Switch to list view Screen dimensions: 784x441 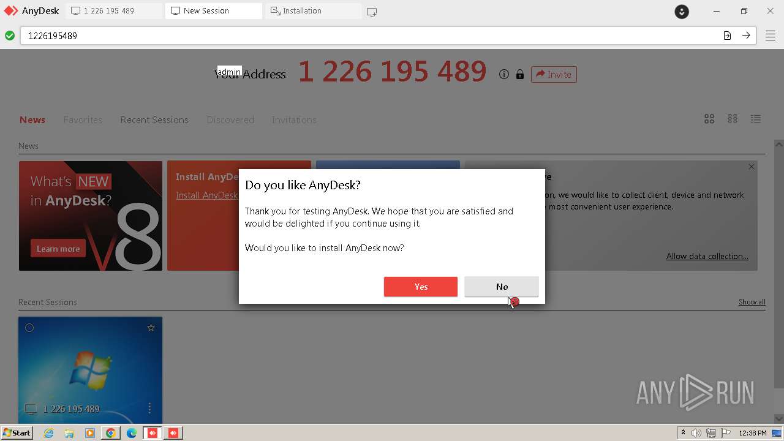tap(756, 119)
